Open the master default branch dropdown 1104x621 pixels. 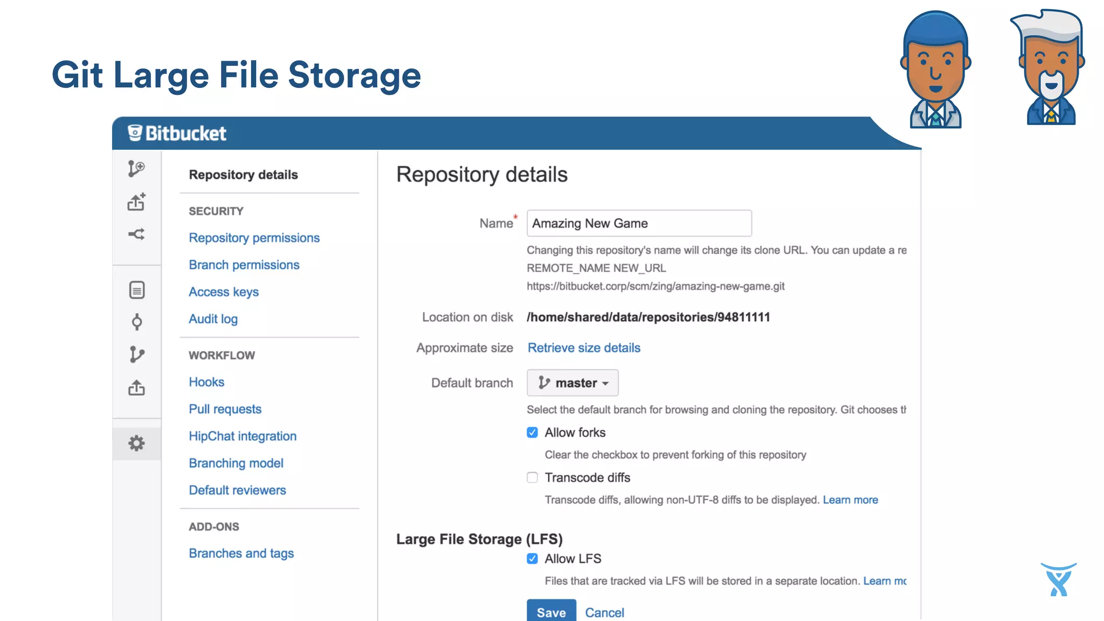(x=572, y=383)
